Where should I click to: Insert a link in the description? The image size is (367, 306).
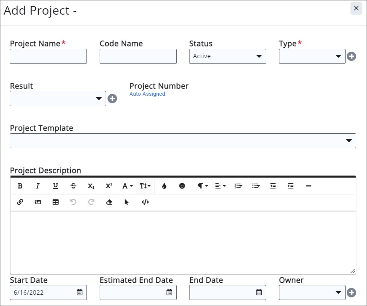20,202
